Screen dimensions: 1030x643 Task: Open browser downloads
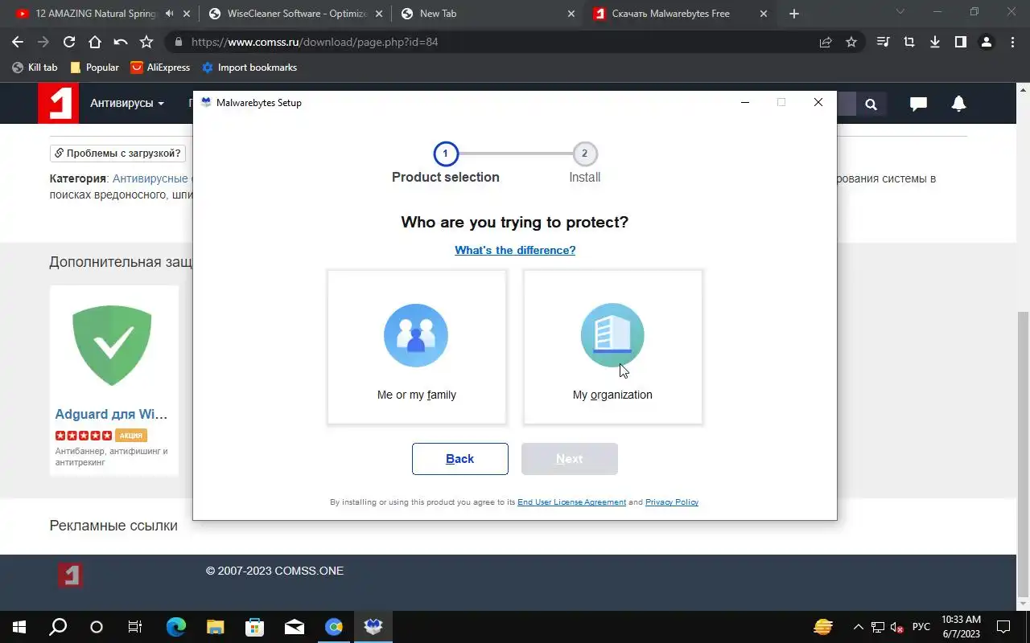click(935, 42)
